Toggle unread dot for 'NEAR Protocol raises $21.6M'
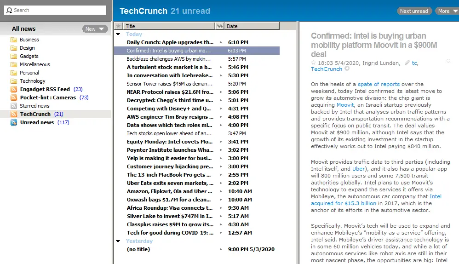This screenshot has width=459, height=264. tap(221, 92)
